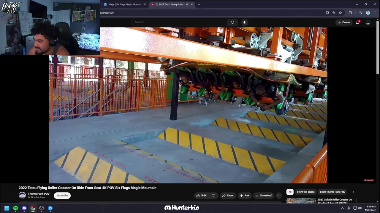Open OBS Studio from the taskbar
The width and height of the screenshot is (380, 213).
tap(42, 208)
